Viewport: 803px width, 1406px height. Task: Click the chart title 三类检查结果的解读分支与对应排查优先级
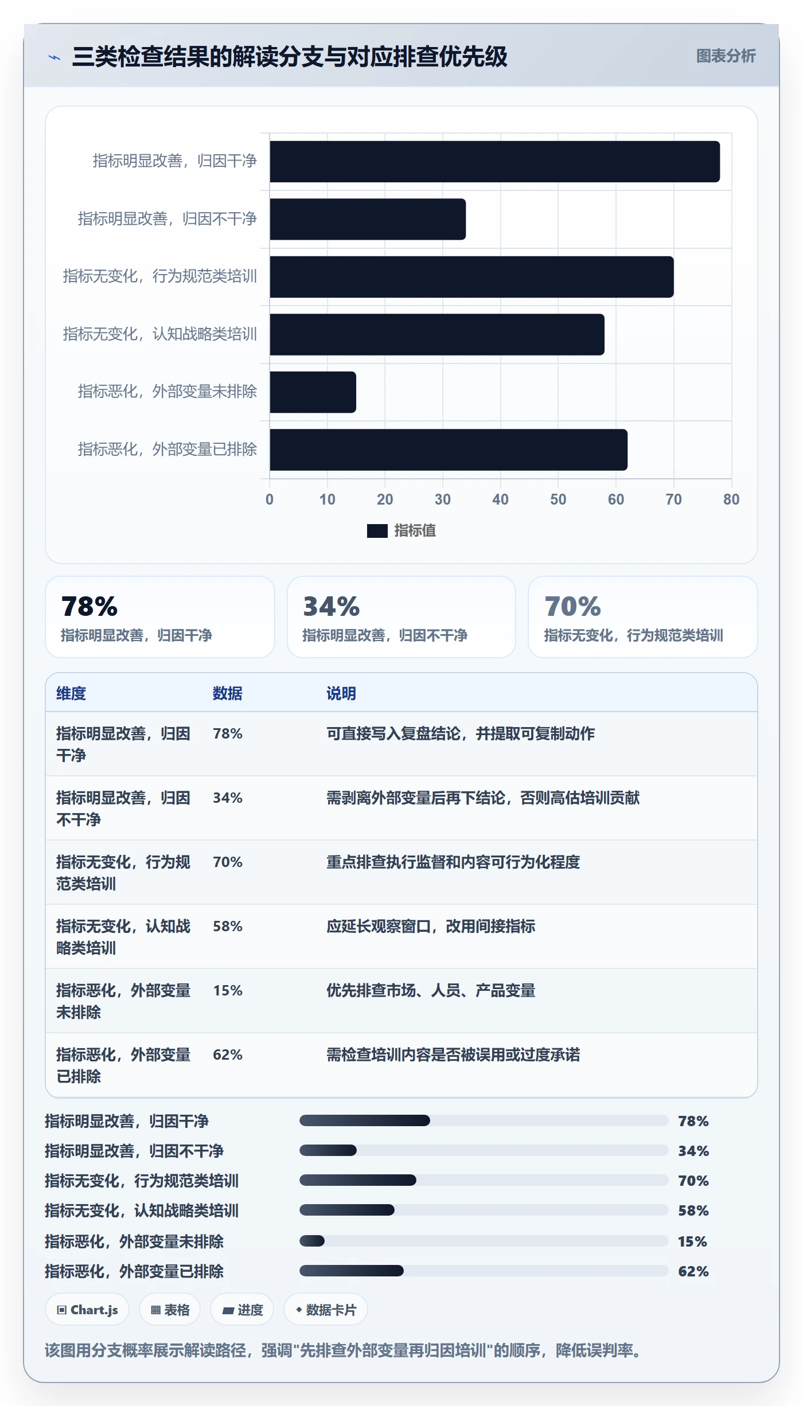(x=290, y=57)
